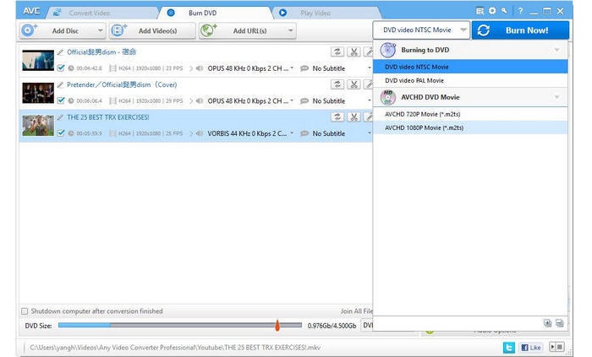Open the DVD video NTSC Movie profile dropdown
Image resolution: width=592 pixels, height=357 pixels.
click(x=421, y=30)
